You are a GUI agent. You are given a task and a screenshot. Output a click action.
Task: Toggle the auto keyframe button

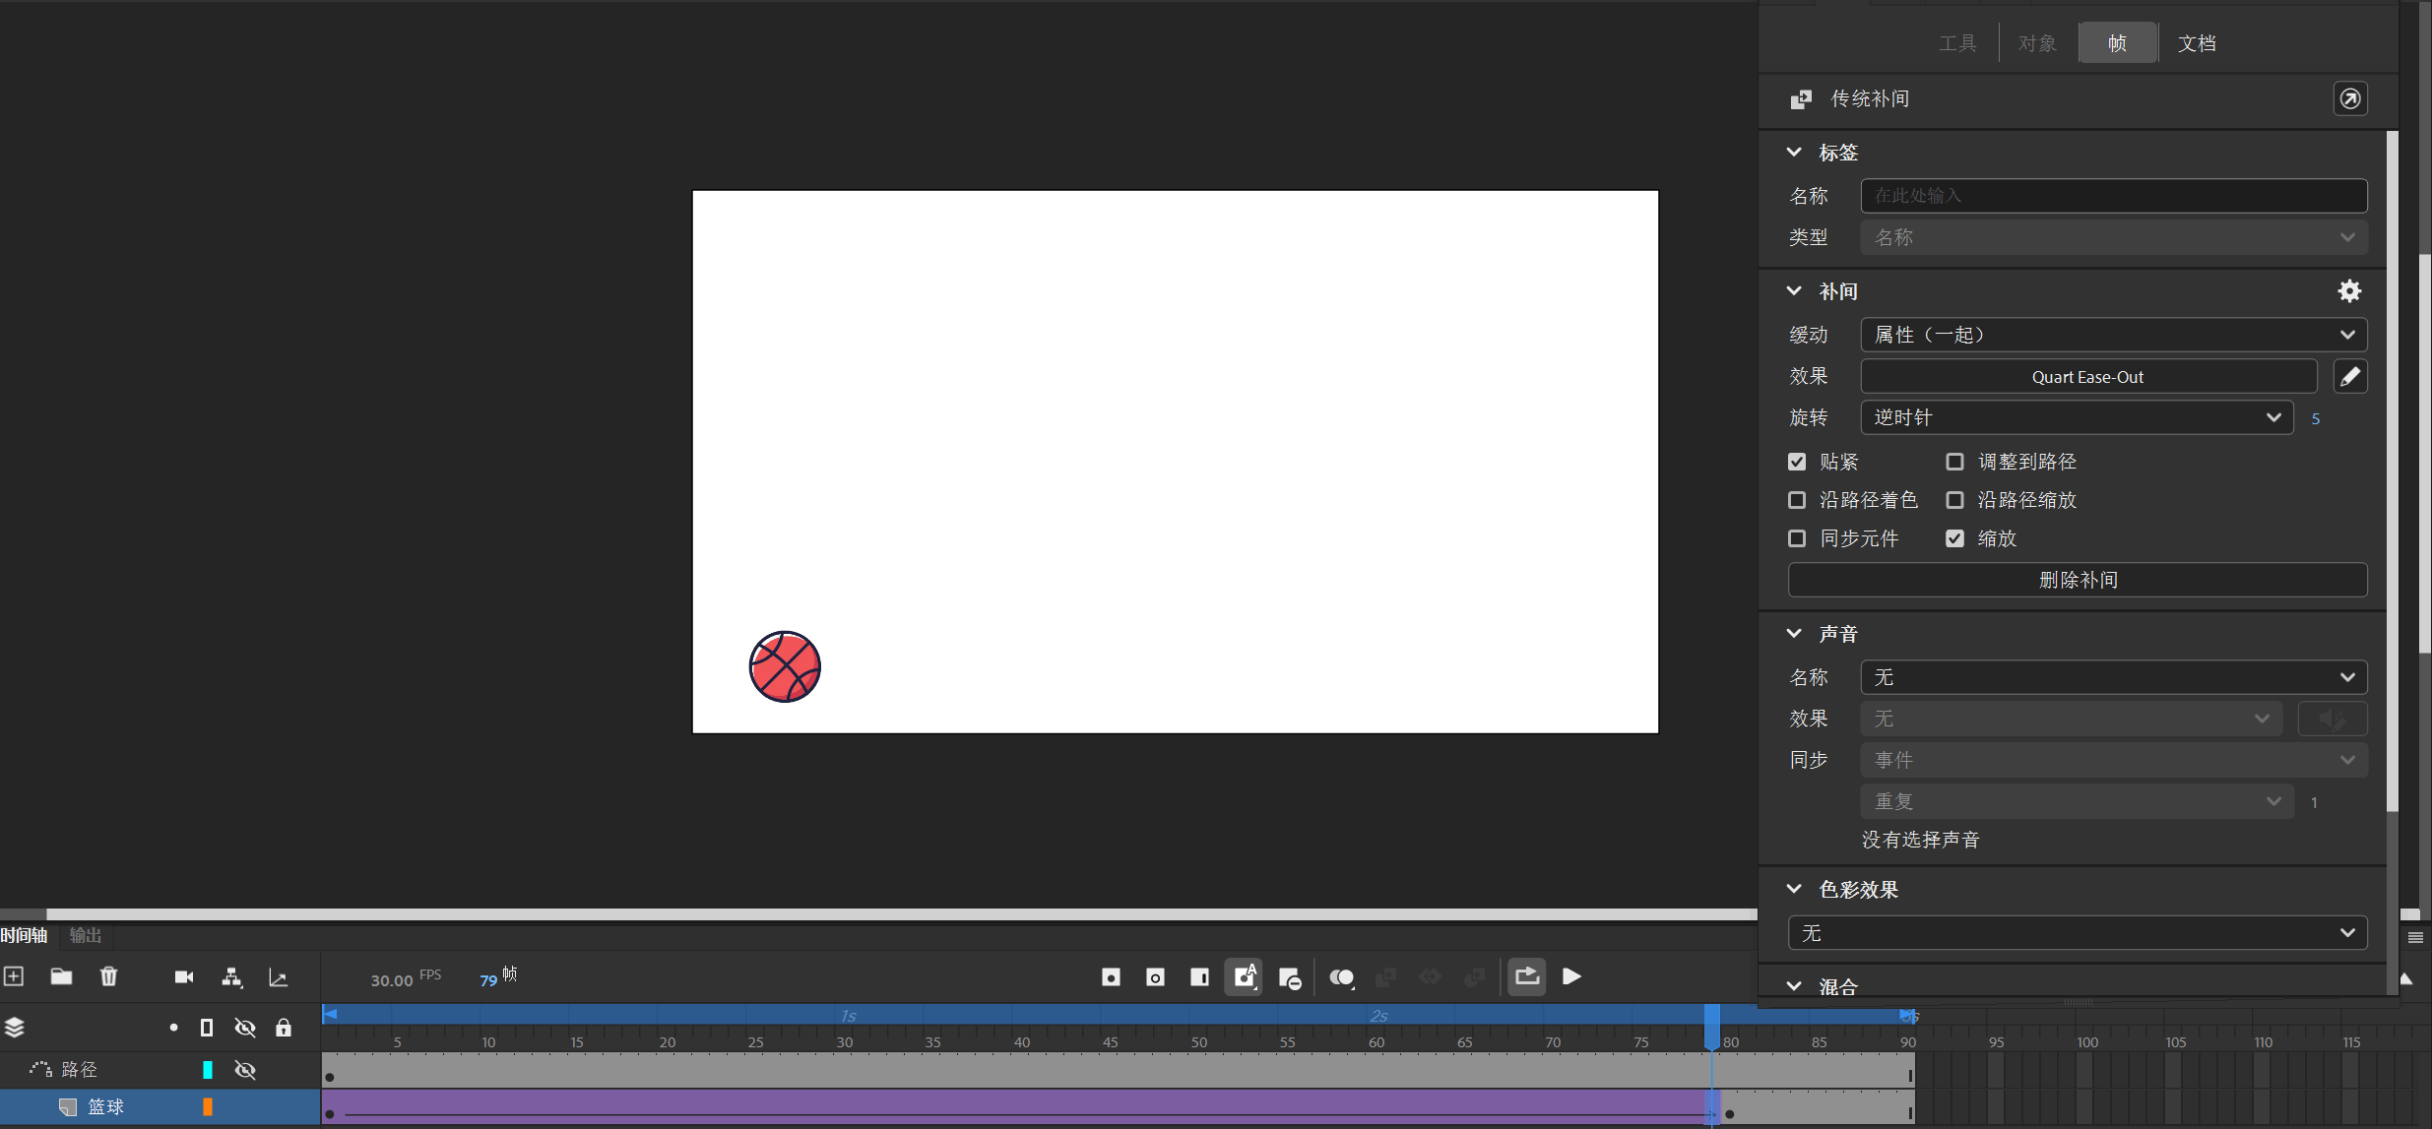point(1244,977)
